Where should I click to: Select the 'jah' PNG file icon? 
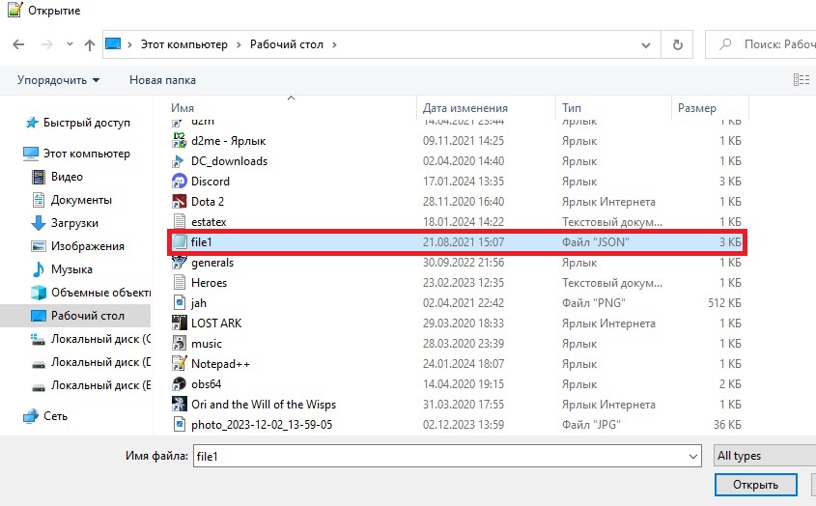click(179, 303)
